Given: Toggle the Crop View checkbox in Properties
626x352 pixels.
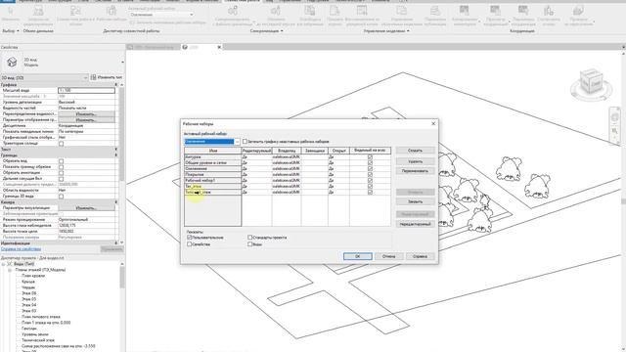Looking at the screenshot, I should (x=61, y=161).
